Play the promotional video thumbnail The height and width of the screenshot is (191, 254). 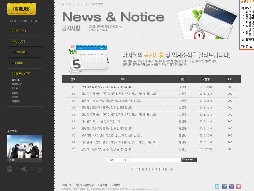click(x=25, y=146)
